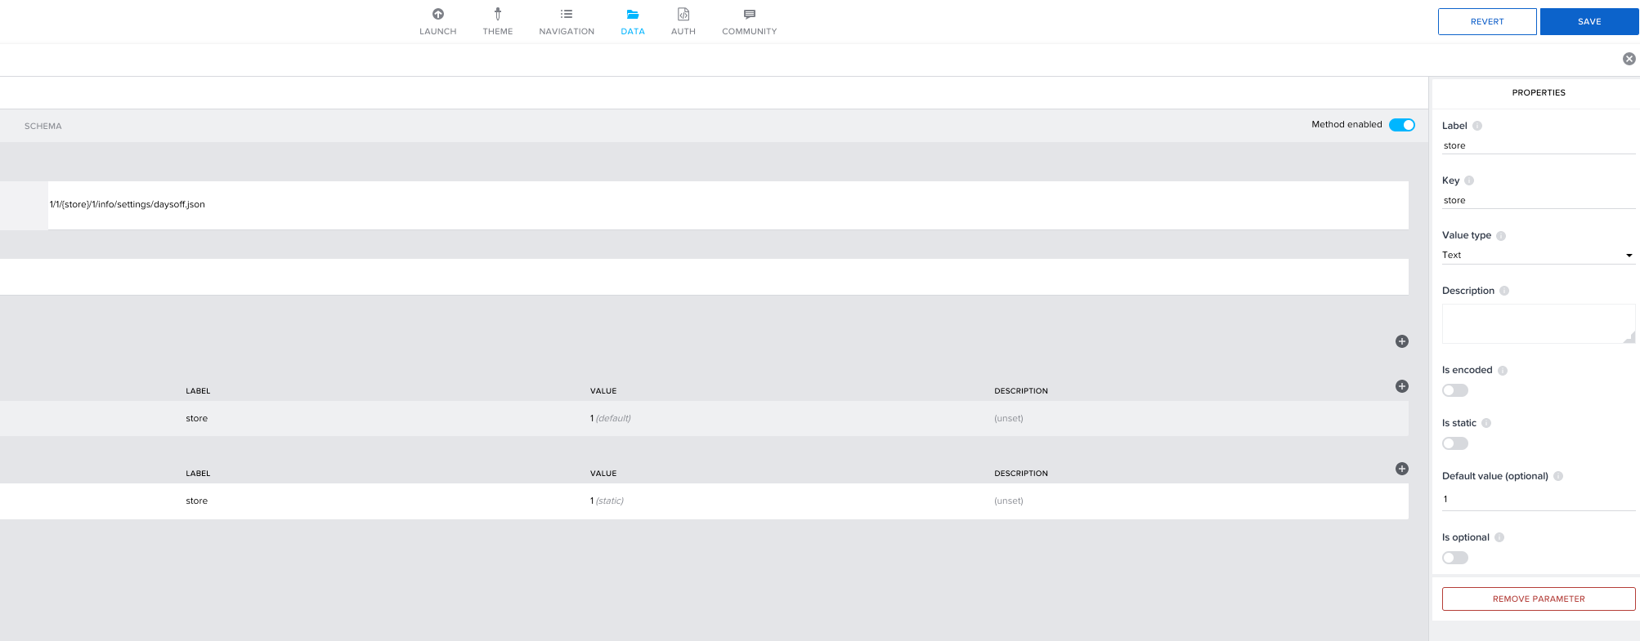
Task: Show info tooltip icon beside Label
Action: 1477,126
